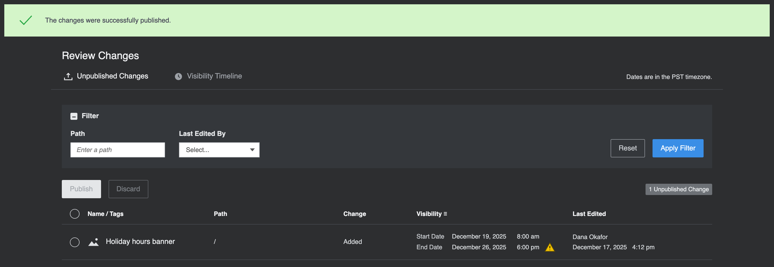Click the Path column header in table

pyautogui.click(x=220, y=214)
